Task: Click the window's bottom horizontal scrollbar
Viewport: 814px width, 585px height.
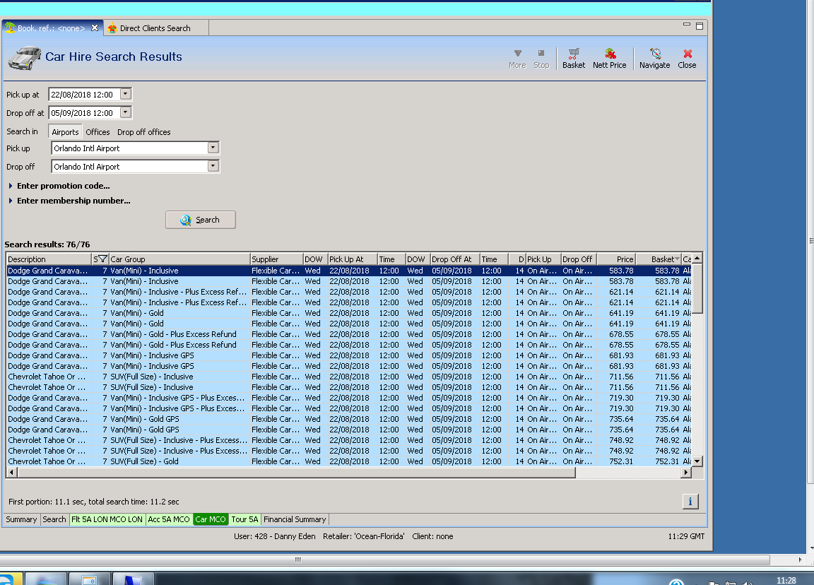Action: tap(384, 560)
